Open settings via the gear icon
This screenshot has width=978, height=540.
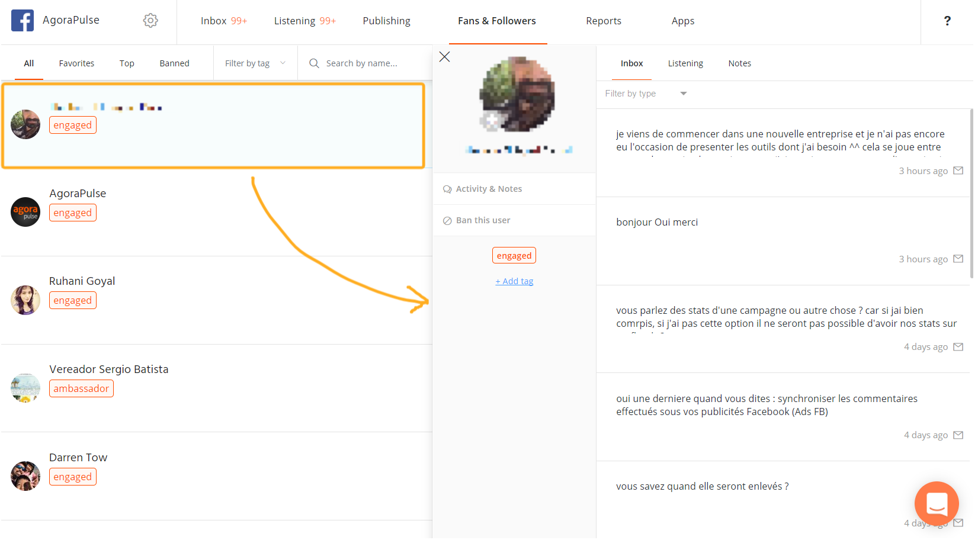click(150, 21)
